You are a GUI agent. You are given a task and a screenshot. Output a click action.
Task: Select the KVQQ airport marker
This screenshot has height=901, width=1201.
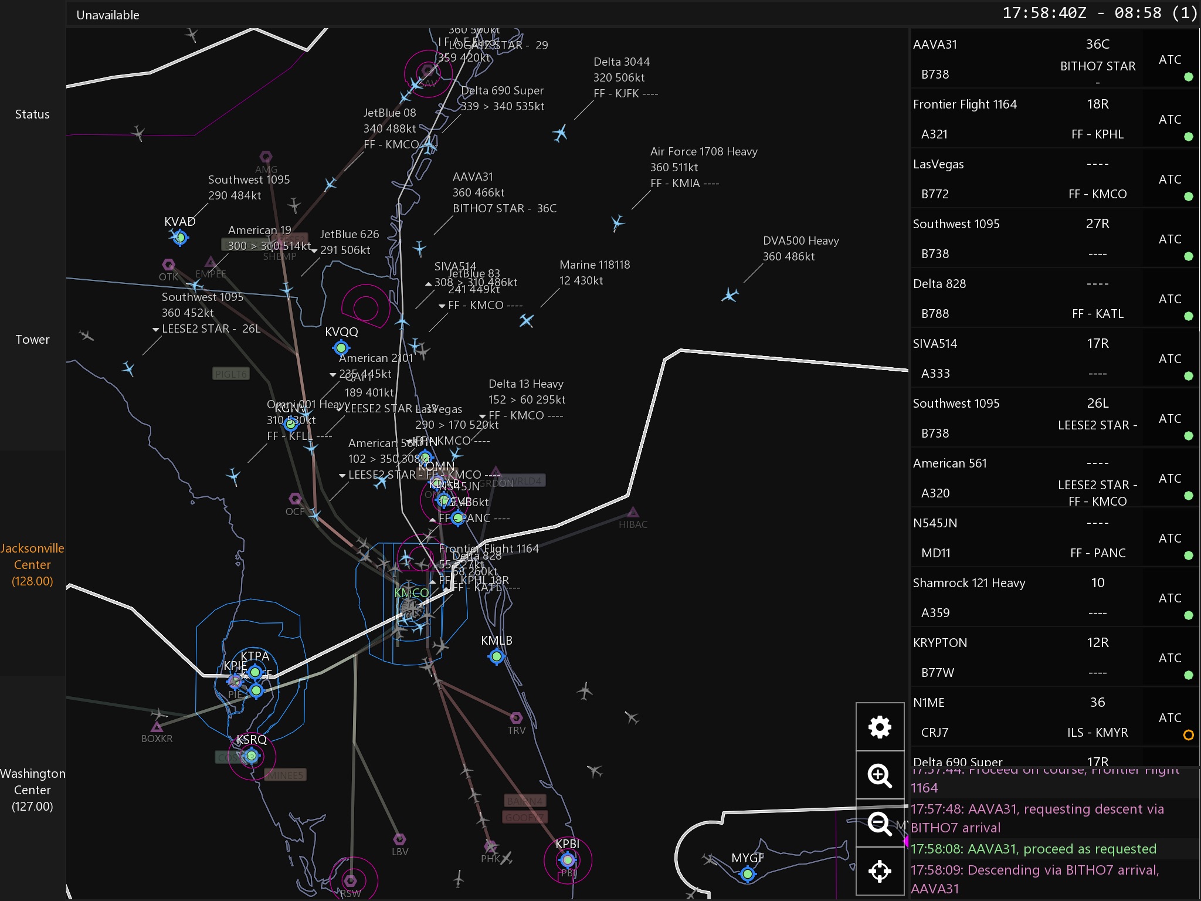[341, 348]
